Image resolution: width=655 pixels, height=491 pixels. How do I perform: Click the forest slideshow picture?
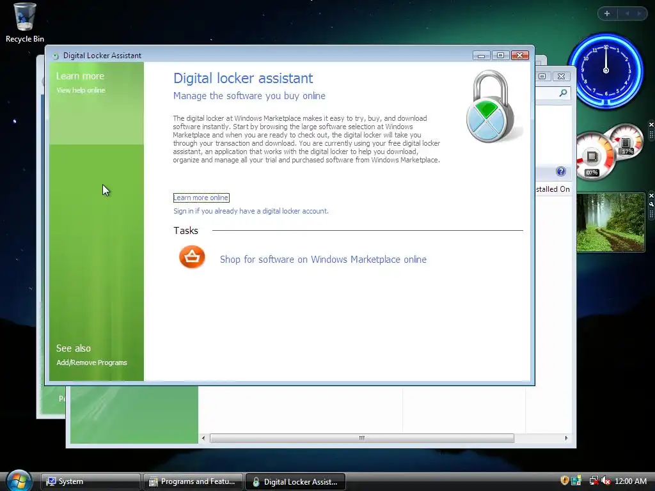click(611, 222)
